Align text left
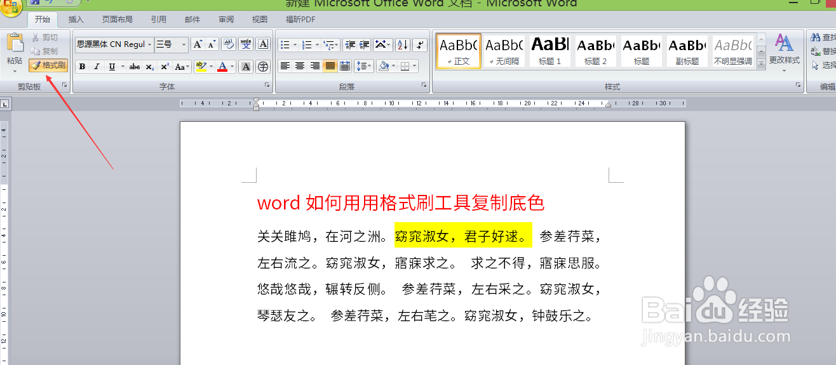Viewport: 836px width, 365px height. (x=285, y=66)
